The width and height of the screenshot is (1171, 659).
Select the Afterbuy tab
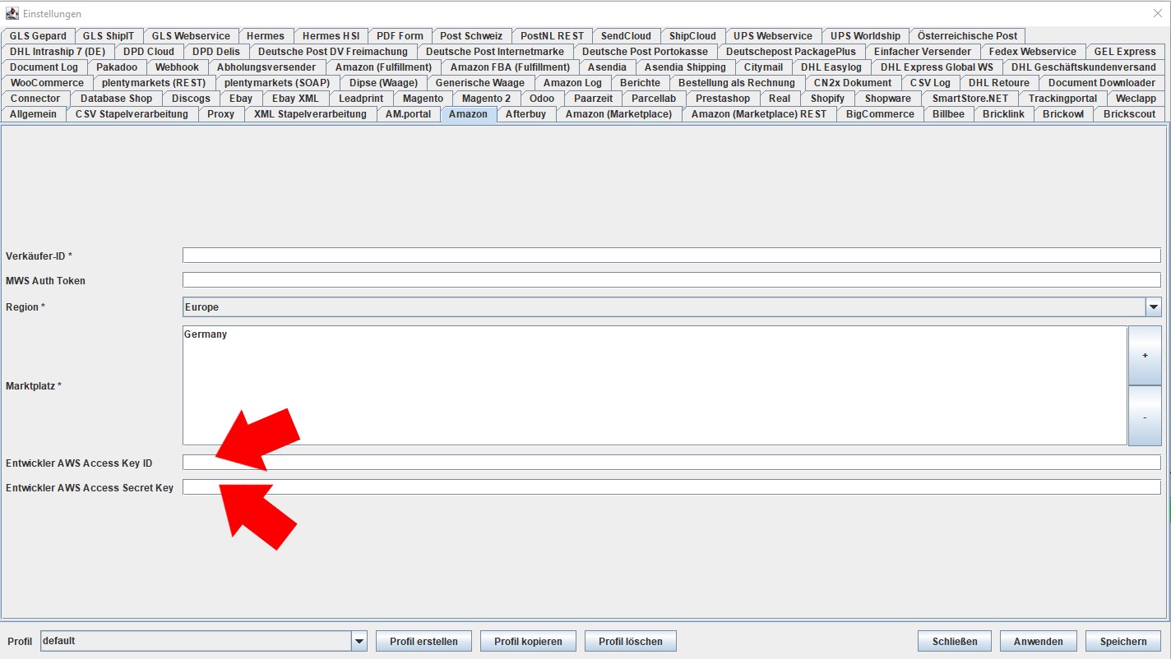coord(525,114)
